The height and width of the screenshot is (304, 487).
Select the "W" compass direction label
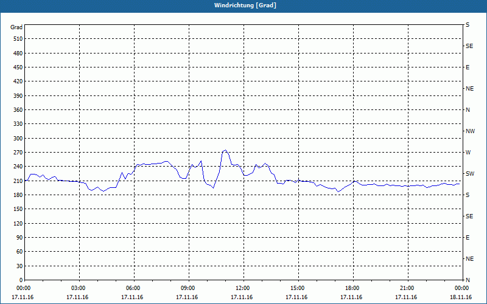[468, 153]
